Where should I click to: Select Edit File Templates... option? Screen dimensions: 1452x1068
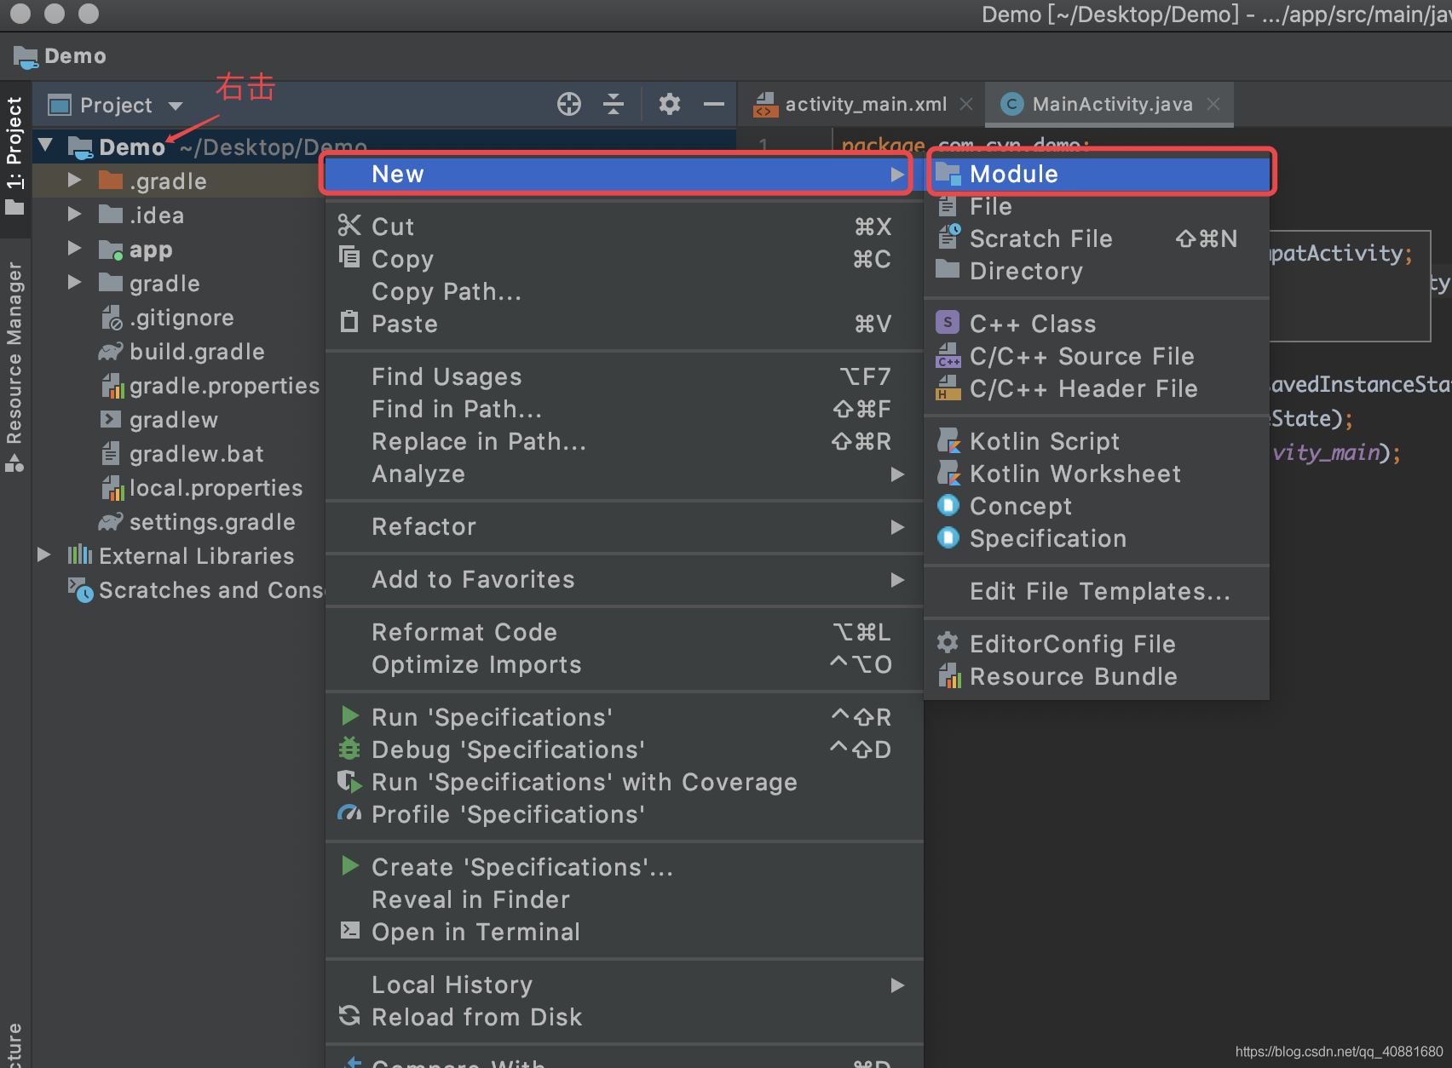(x=1099, y=591)
